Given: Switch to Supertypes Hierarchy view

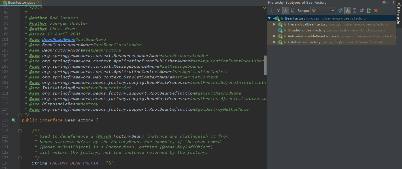Looking at the screenshot, I should tap(278, 11).
